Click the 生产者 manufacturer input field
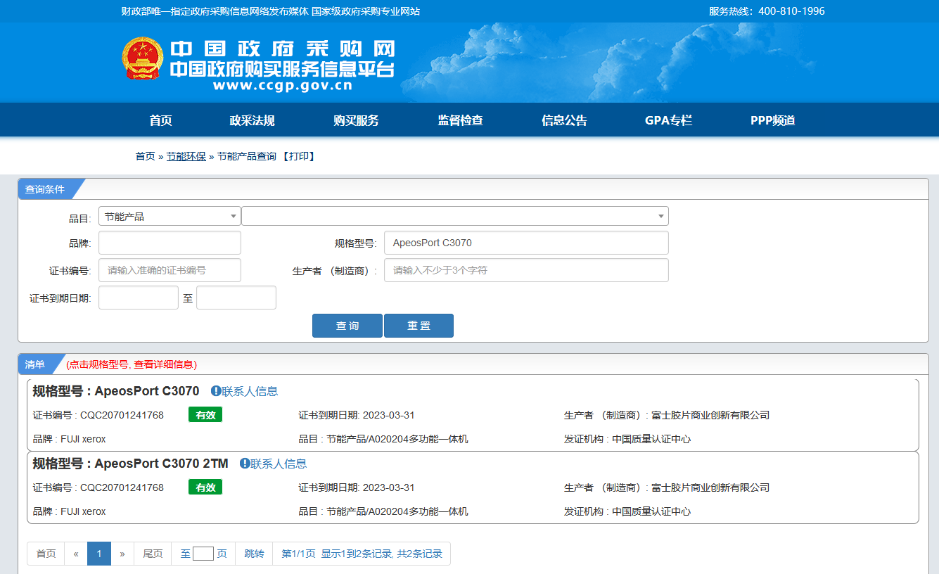The width and height of the screenshot is (939, 574). pyautogui.click(x=525, y=270)
